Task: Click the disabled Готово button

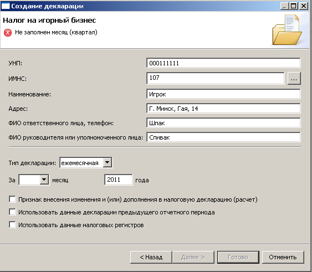Action: [x=238, y=257]
